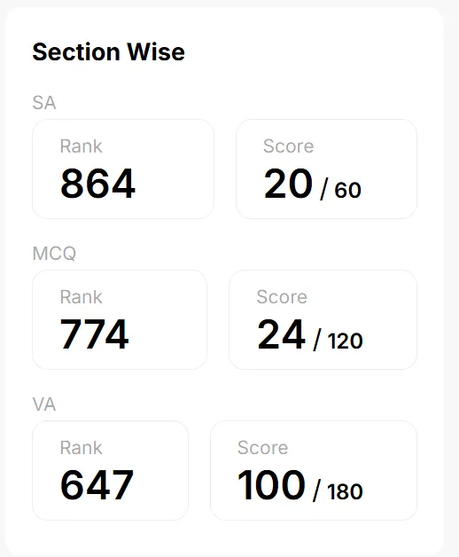Click the Section Wise heading
459x557 pixels.
108,52
